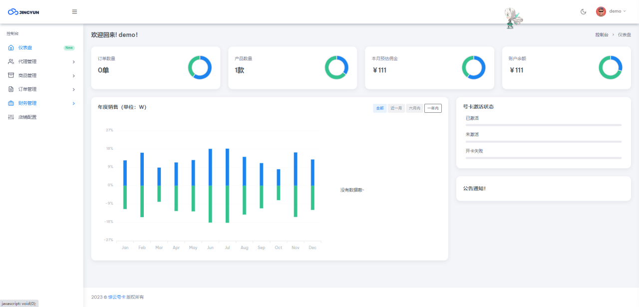Expand the 订单管理 chevron arrow
The height and width of the screenshot is (307, 639).
tap(73, 89)
